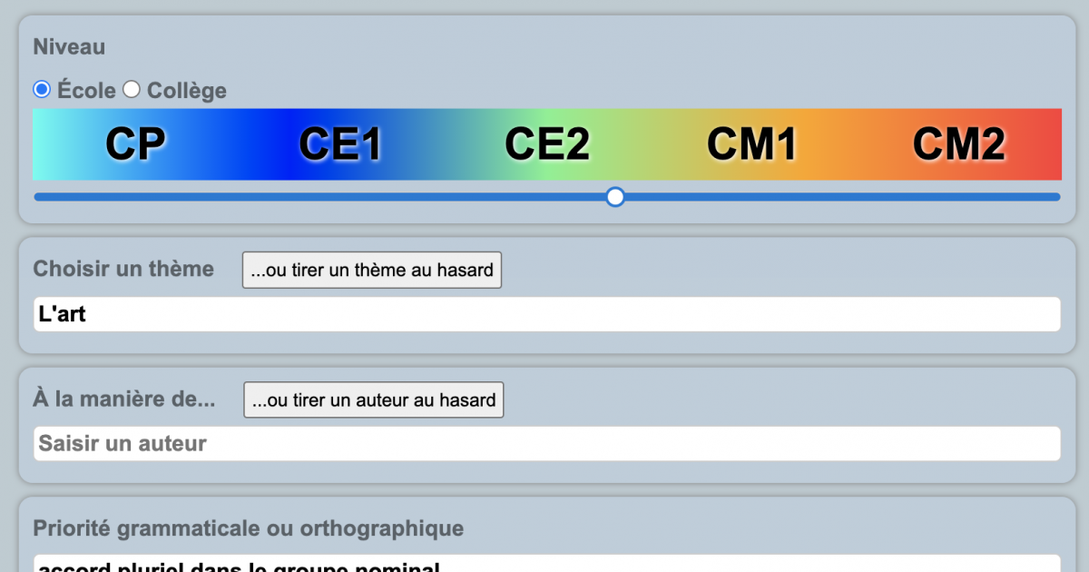
Task: Focus the theme field containing "L'art"
Action: pos(546,314)
